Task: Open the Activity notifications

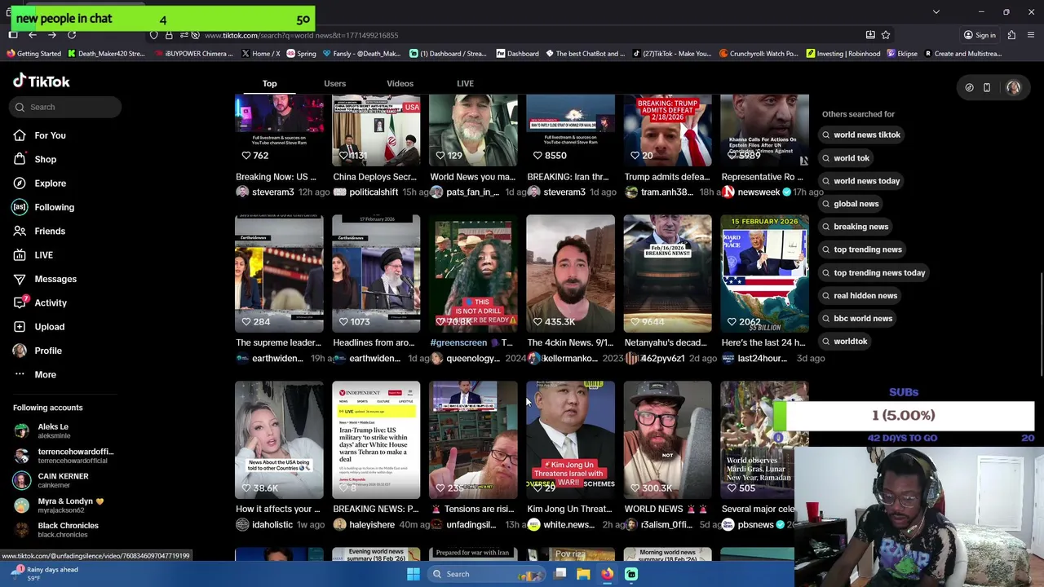Action: coord(51,302)
